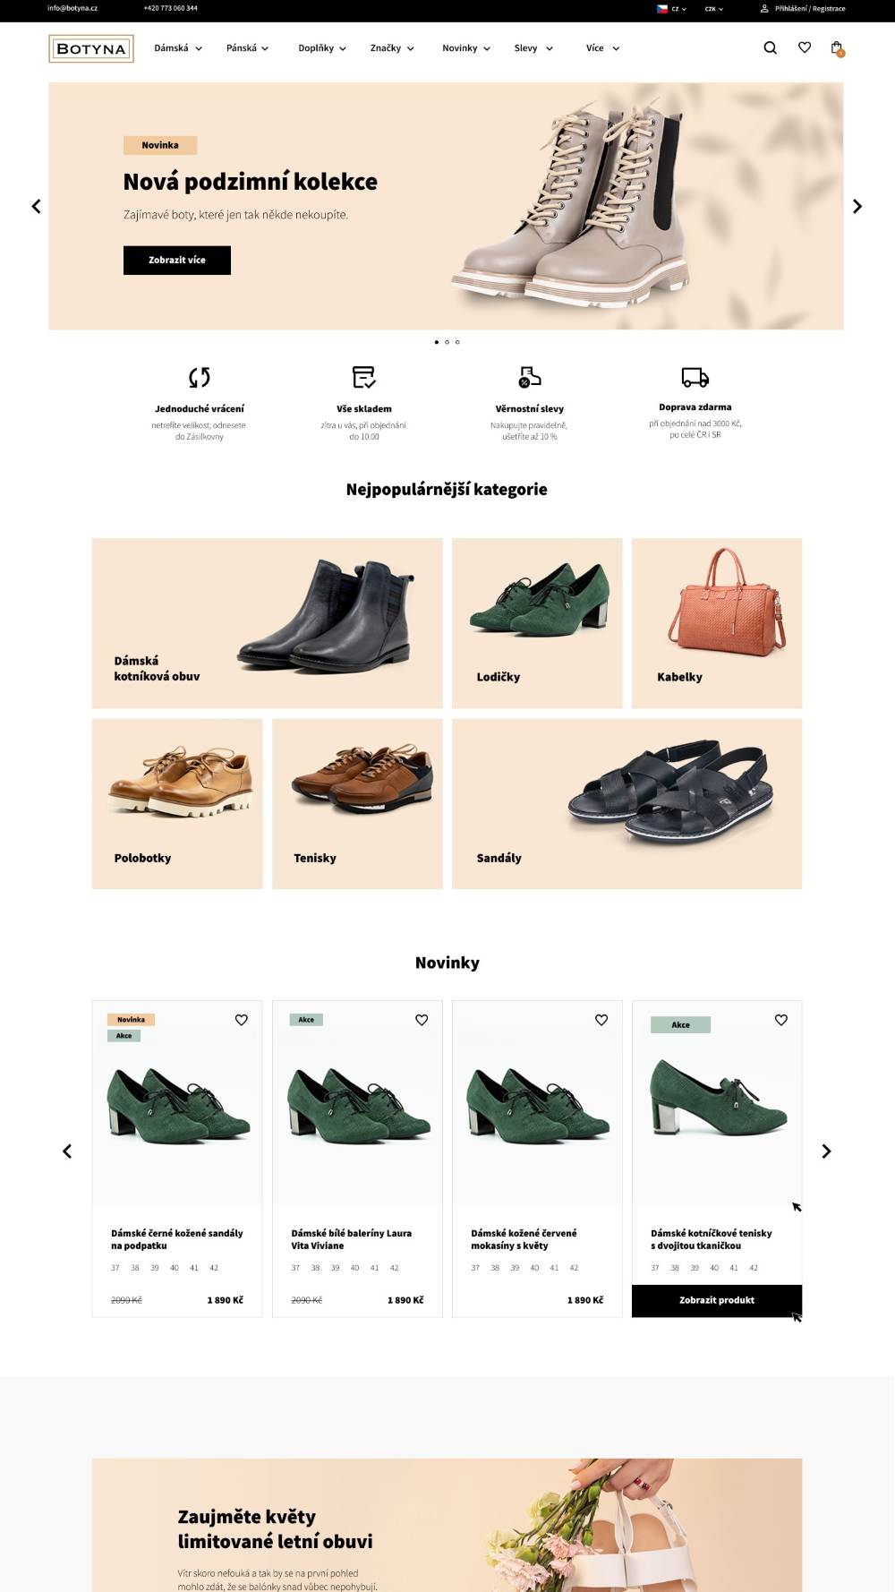
Task: Open the Kabelky category tile
Action: pos(717,623)
